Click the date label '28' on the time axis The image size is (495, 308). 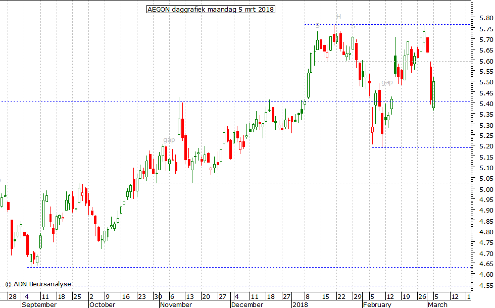pyautogui.click(x=13, y=297)
